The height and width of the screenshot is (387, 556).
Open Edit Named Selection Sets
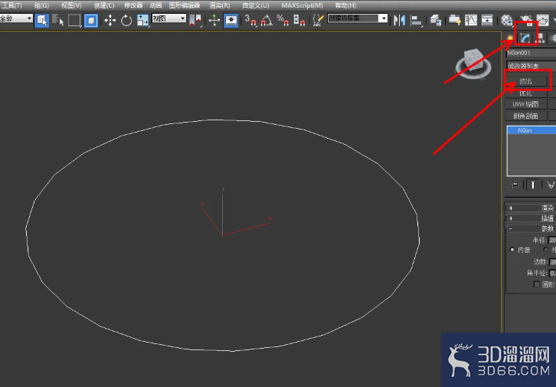click(318, 20)
